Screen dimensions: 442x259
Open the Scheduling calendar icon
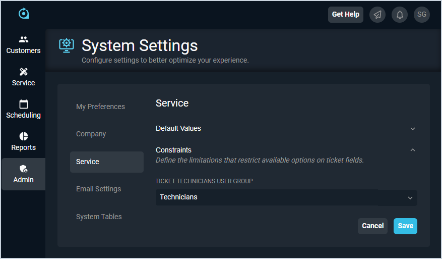24,104
